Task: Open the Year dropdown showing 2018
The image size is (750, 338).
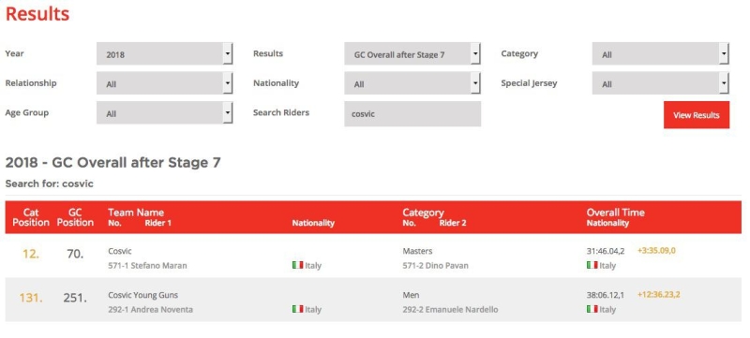Action: coord(165,54)
